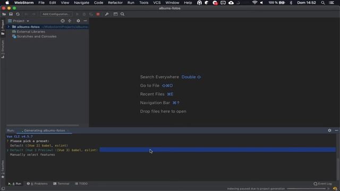Open Settings via the wrench icon
The width and height of the screenshot is (340, 191).
[x=107, y=14]
